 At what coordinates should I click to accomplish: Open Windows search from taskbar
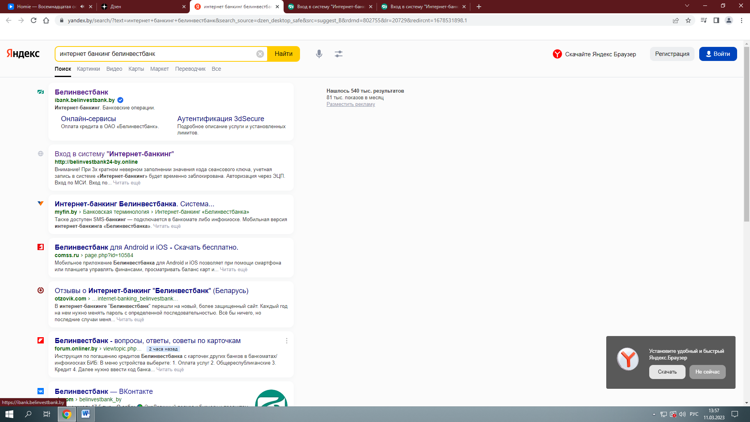pos(28,414)
